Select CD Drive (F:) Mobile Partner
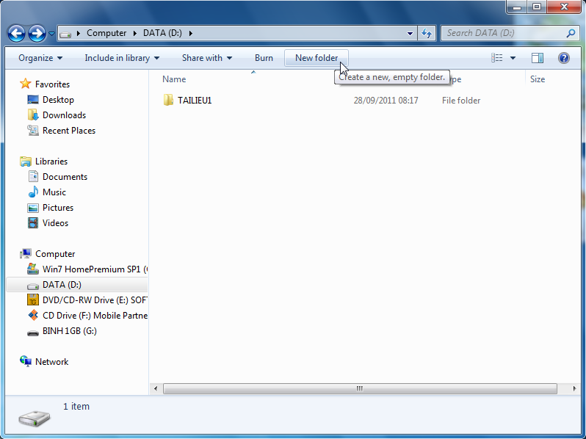 [x=94, y=316]
